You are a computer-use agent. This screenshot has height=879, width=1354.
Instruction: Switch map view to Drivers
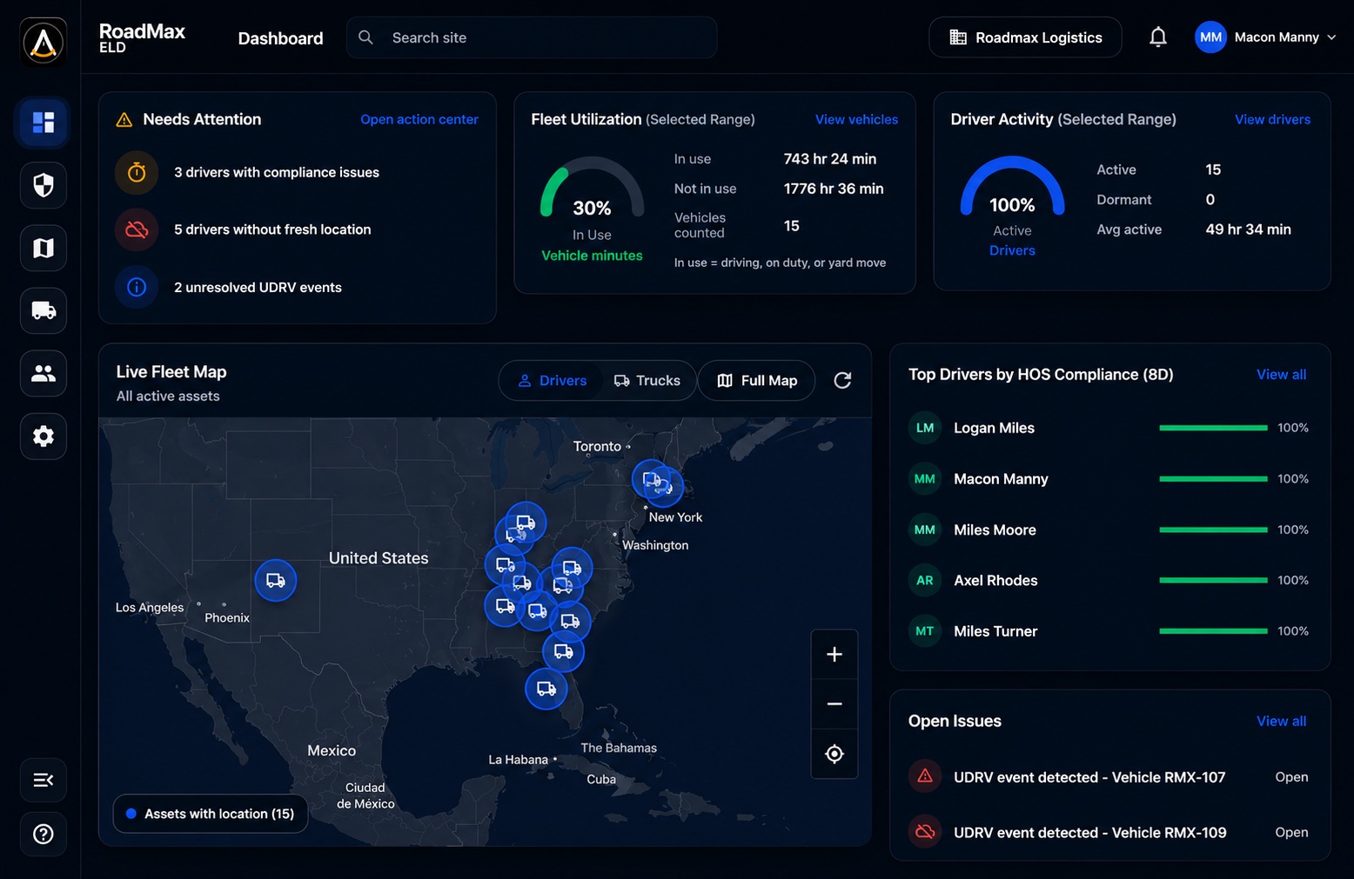552,381
